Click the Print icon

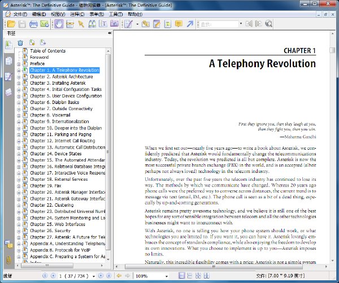point(33,24)
